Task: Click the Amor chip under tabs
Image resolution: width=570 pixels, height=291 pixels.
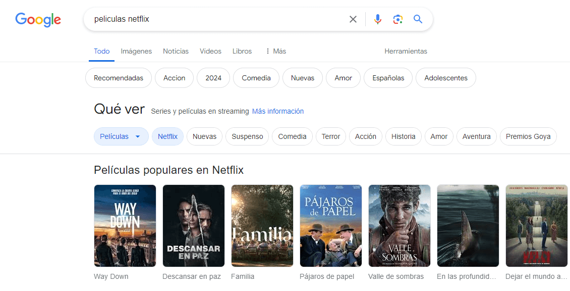Action: [343, 78]
